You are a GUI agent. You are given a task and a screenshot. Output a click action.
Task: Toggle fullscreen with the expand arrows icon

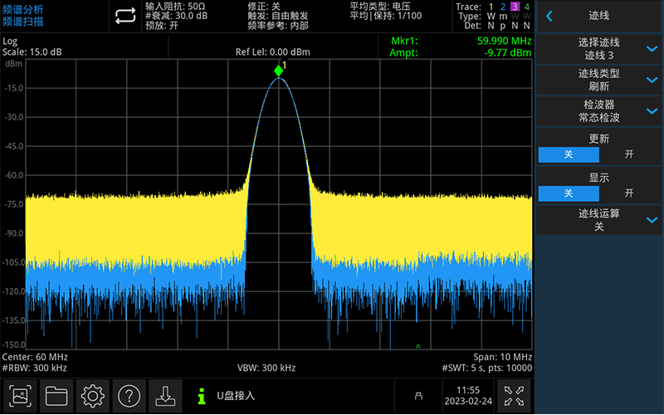coord(513,397)
